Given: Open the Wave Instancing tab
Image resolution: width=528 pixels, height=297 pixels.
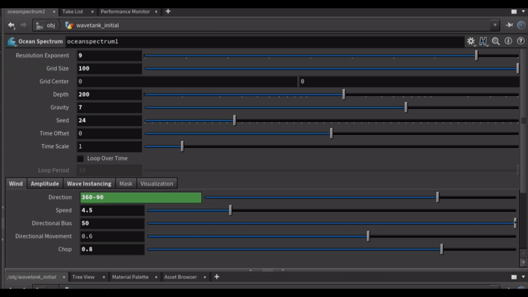Looking at the screenshot, I should (x=89, y=183).
